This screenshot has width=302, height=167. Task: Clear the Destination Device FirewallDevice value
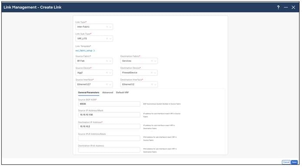point(152,72)
